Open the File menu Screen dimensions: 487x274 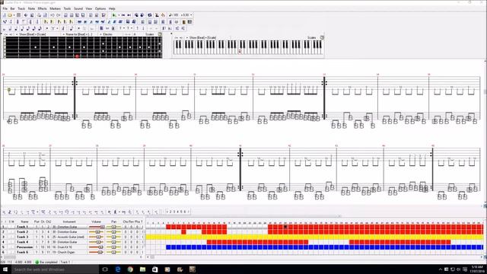tap(5, 8)
